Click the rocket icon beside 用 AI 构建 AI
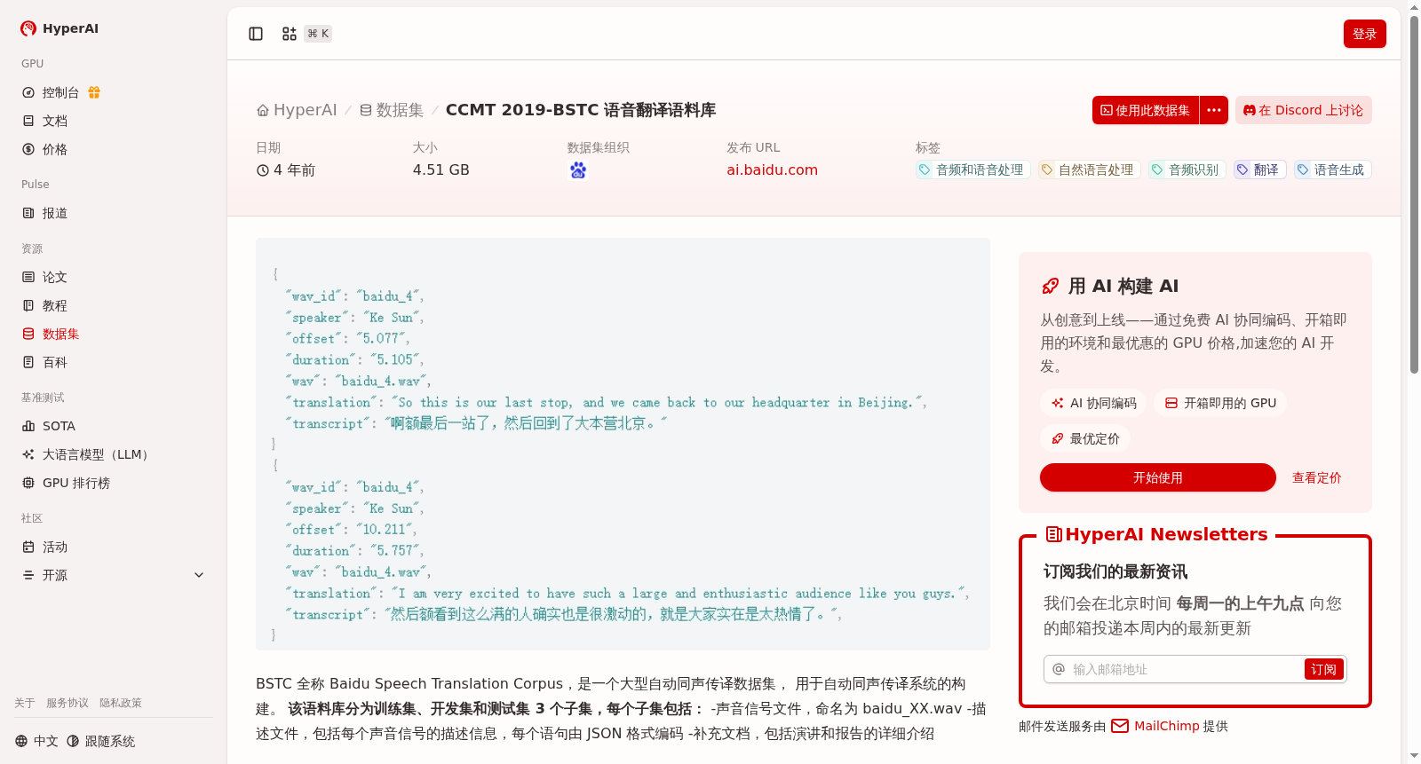This screenshot has width=1421, height=764. coord(1050,286)
